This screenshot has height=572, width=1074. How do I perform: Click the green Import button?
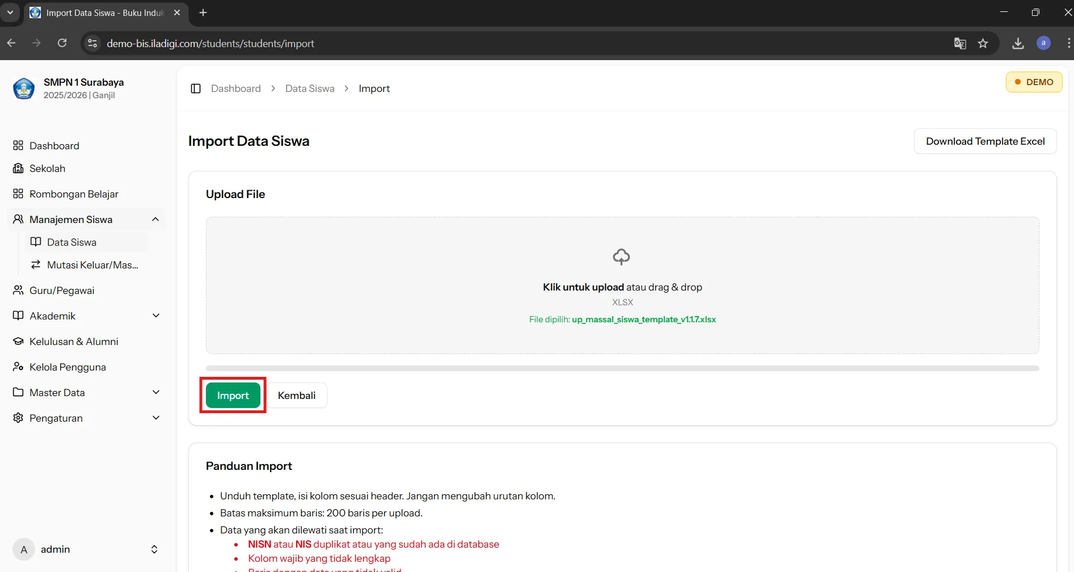[x=233, y=396]
